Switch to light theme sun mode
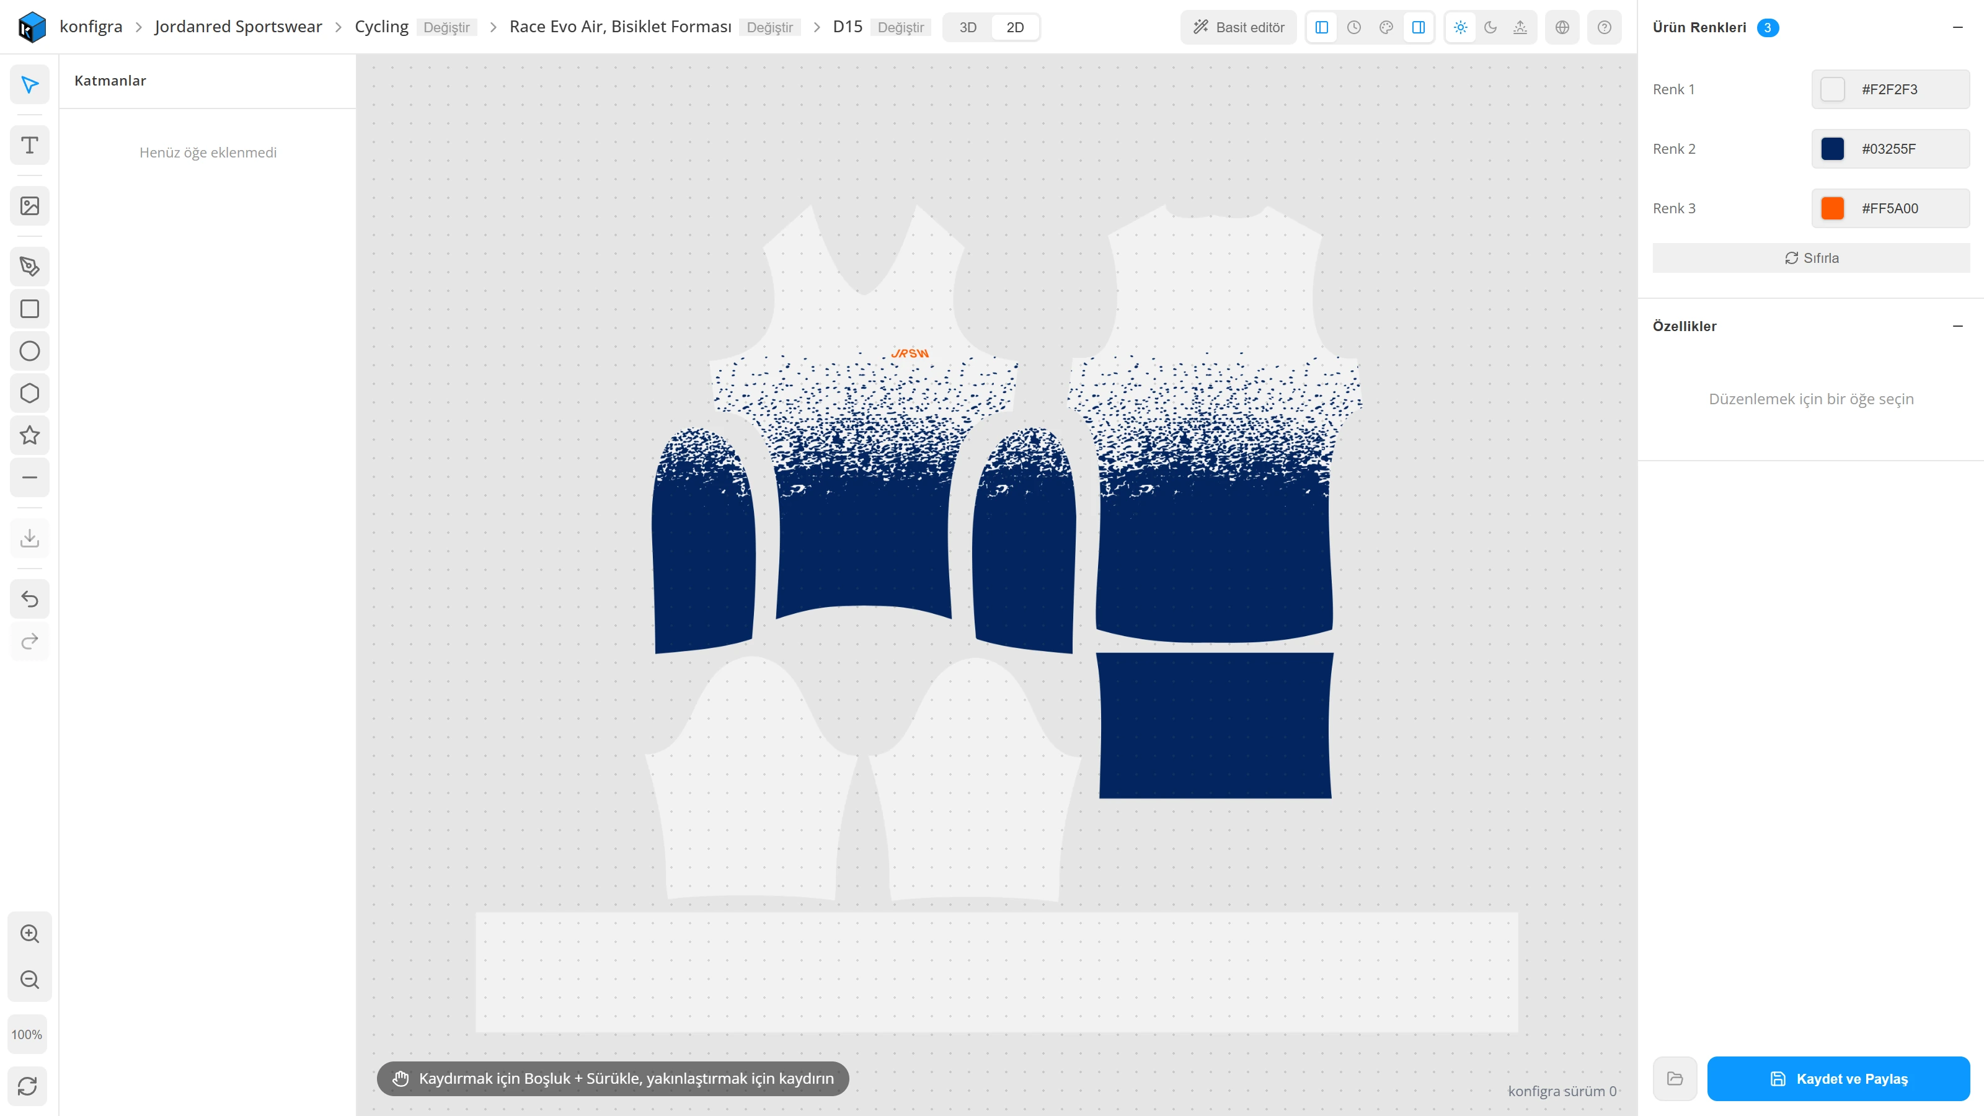 1460,27
